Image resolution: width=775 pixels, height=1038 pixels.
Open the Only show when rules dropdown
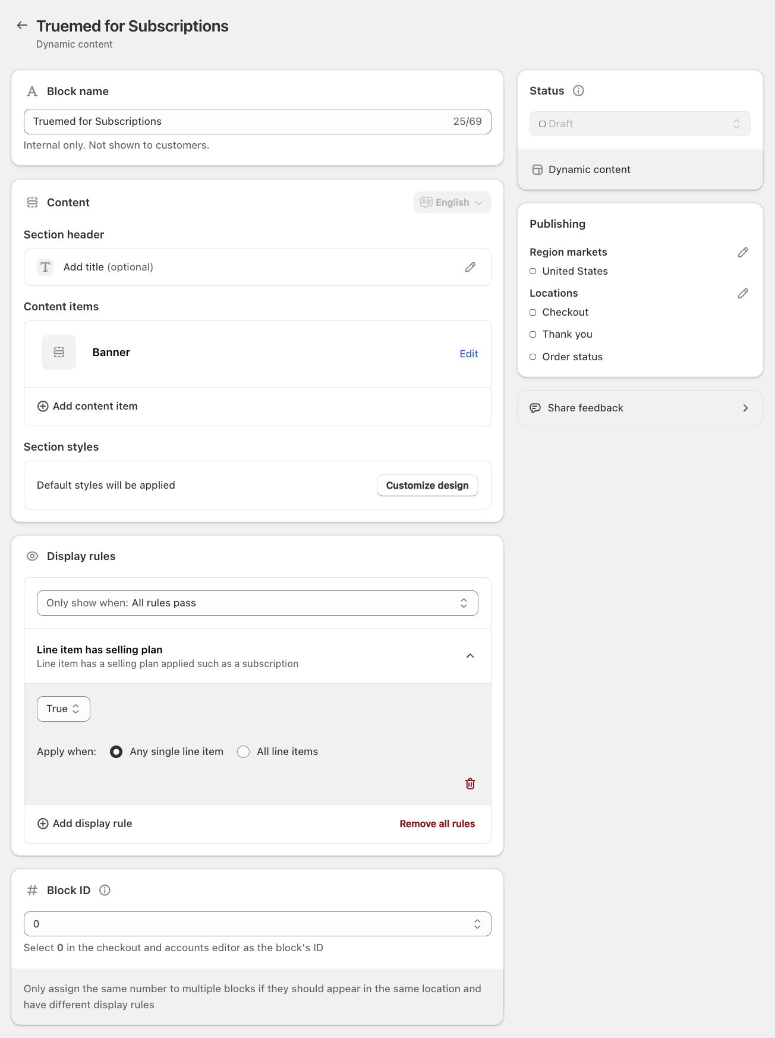click(257, 603)
